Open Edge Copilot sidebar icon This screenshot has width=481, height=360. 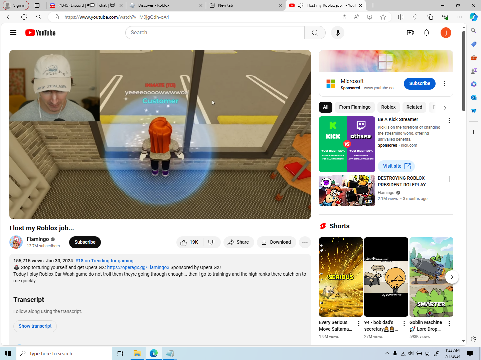(473, 17)
